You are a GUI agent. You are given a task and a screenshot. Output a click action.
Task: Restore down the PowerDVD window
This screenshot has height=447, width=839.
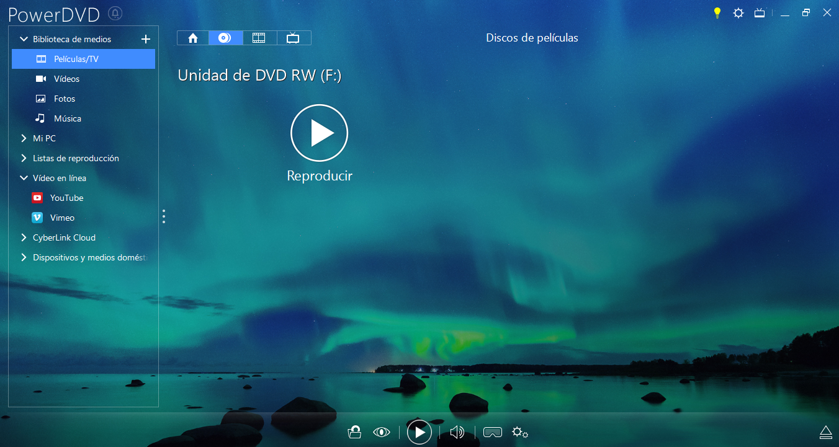[806, 12]
